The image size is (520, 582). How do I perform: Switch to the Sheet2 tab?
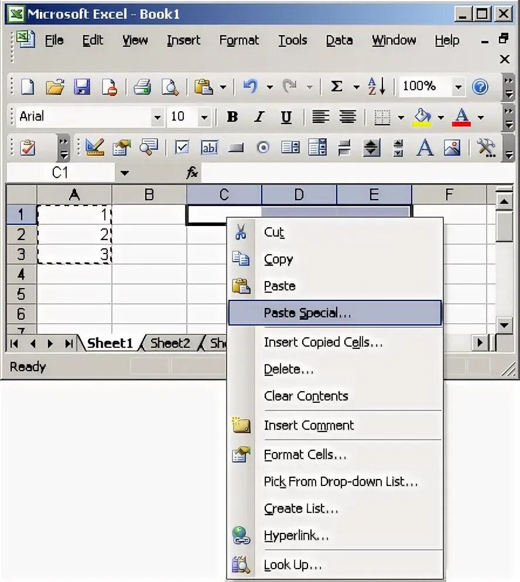pyautogui.click(x=170, y=343)
